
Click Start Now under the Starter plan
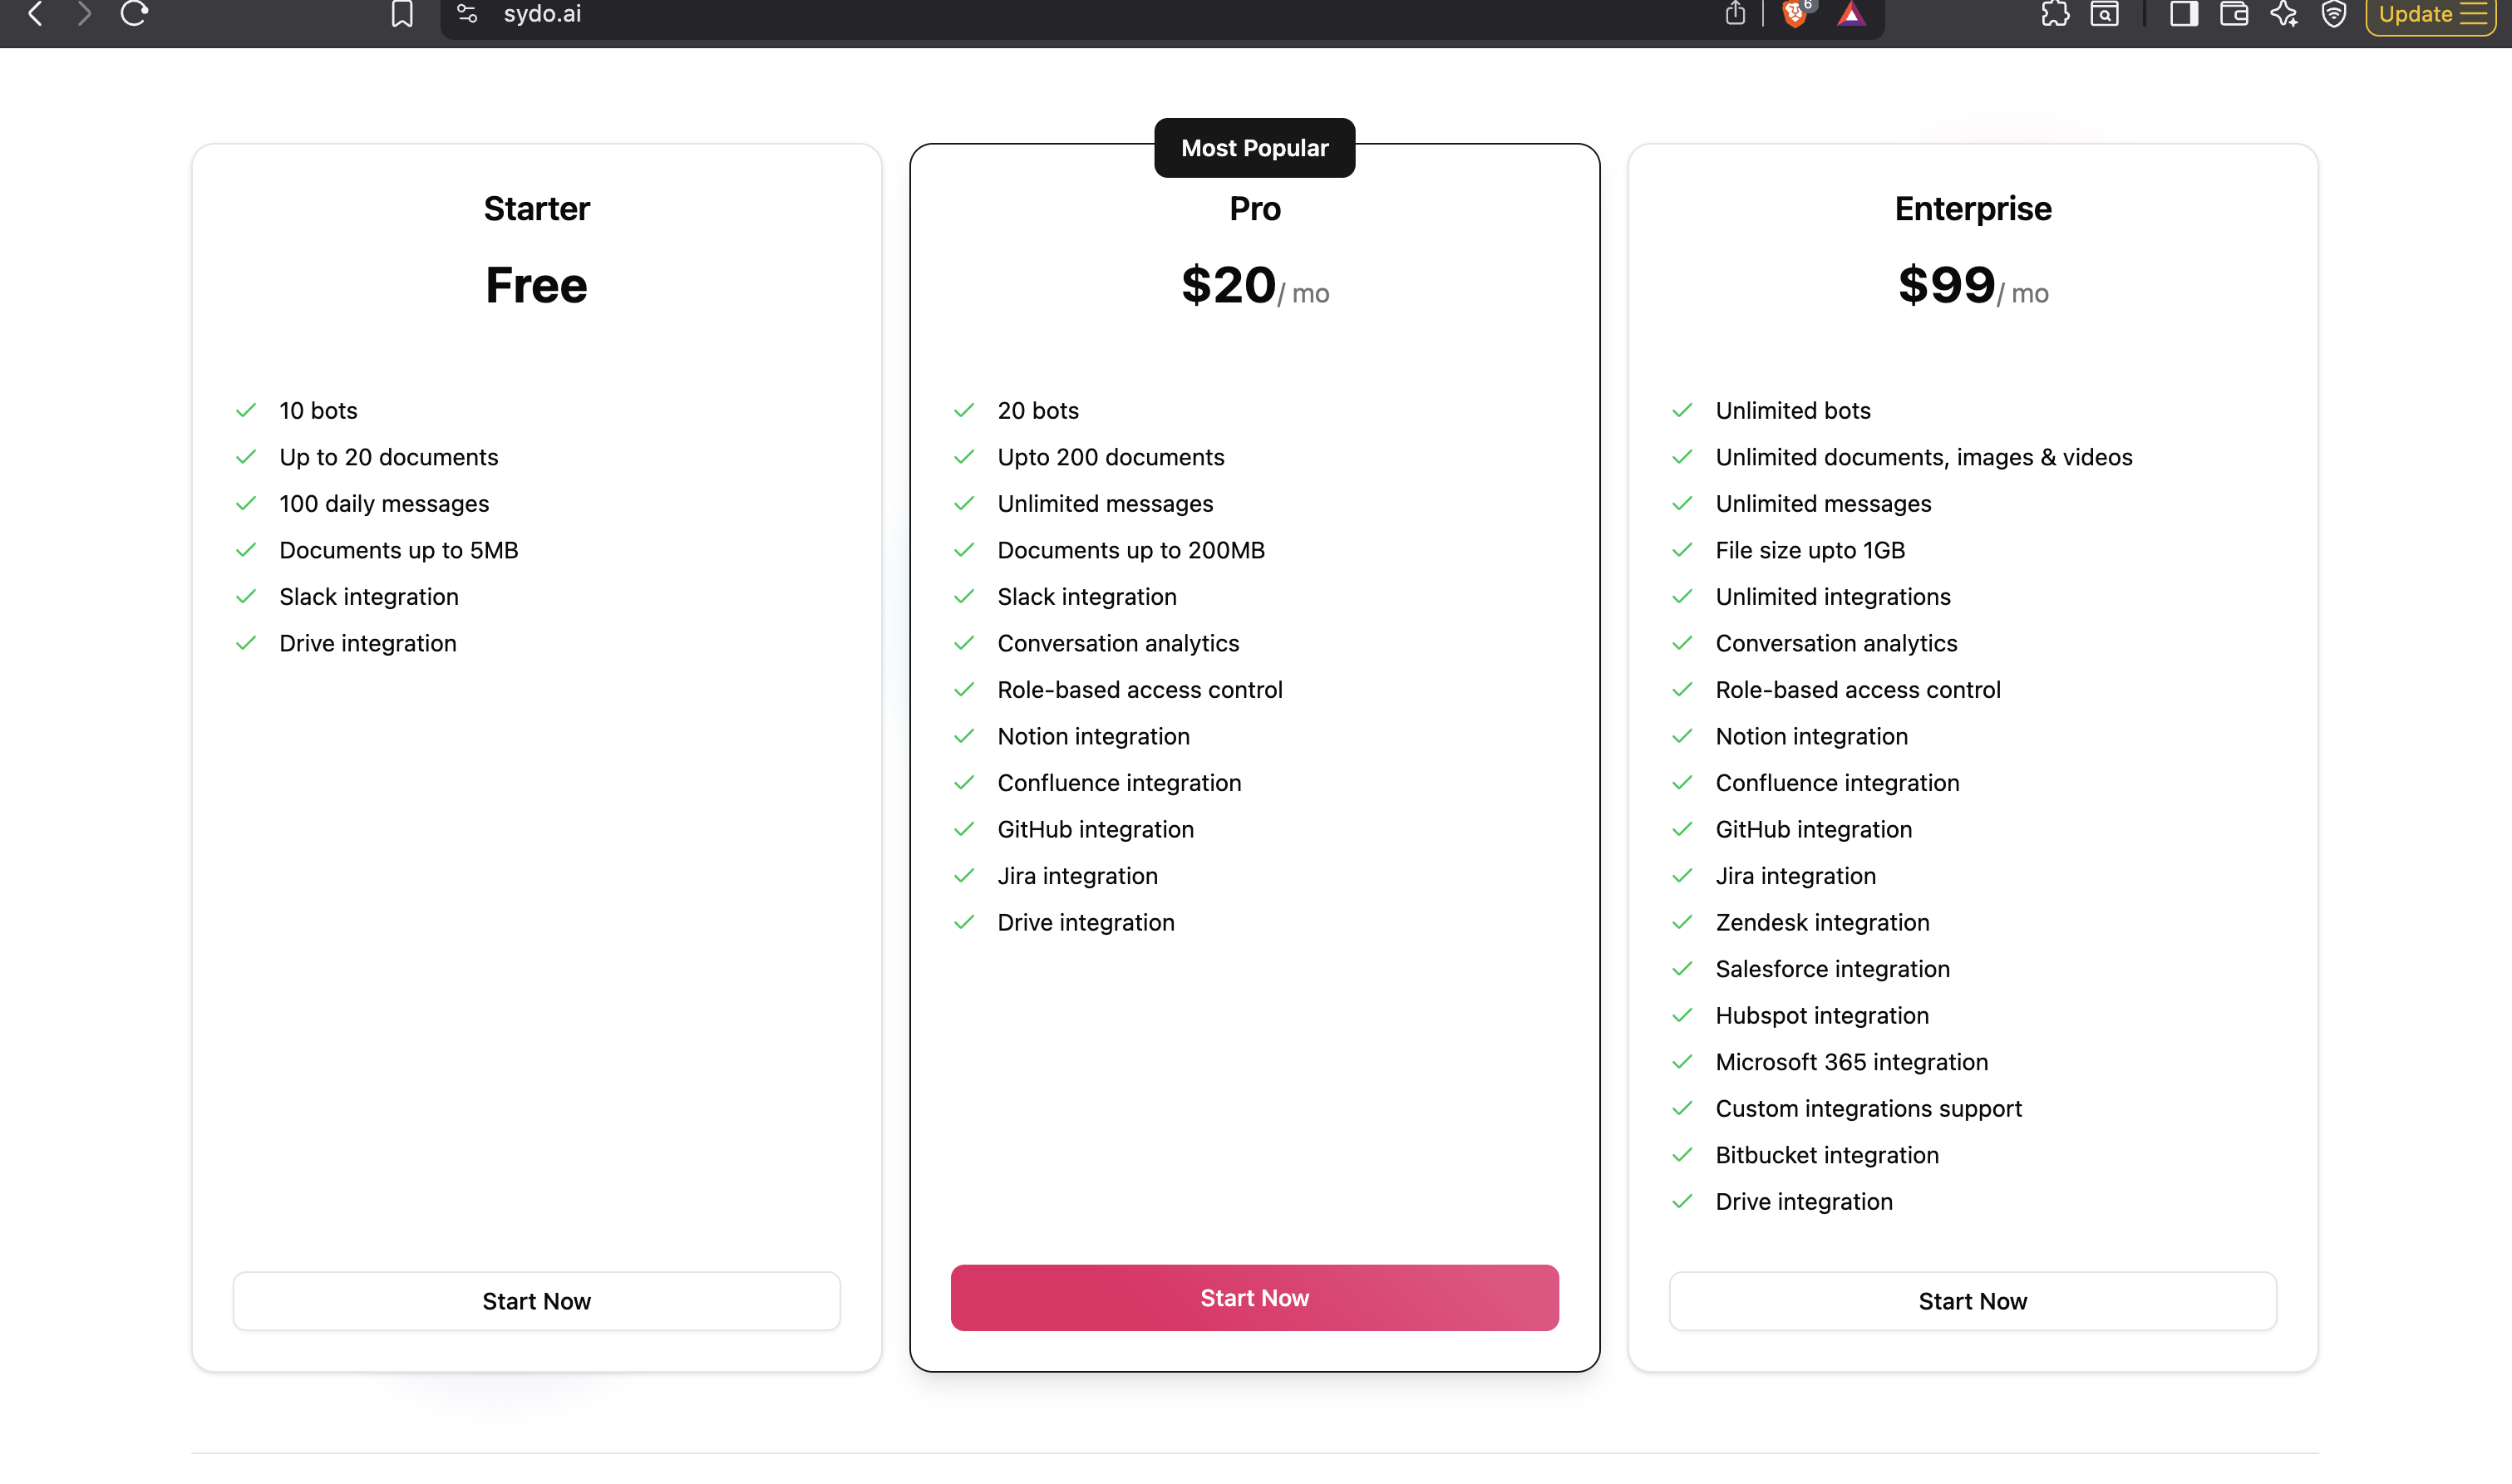(536, 1300)
